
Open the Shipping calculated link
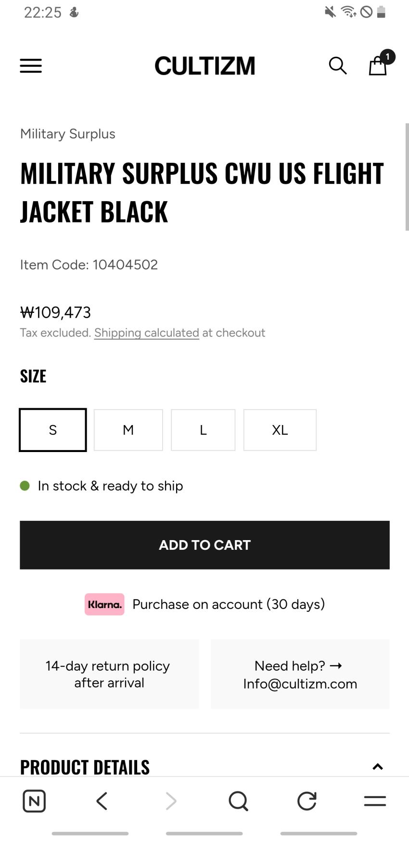coord(146,333)
